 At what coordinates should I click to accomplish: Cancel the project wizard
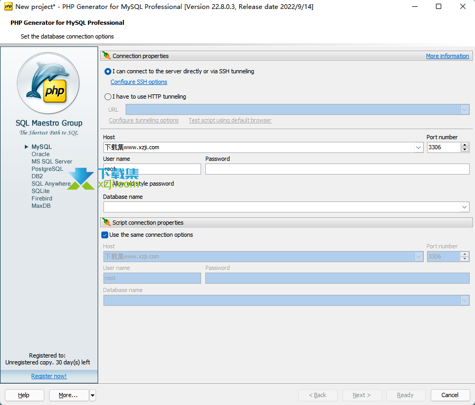450,395
